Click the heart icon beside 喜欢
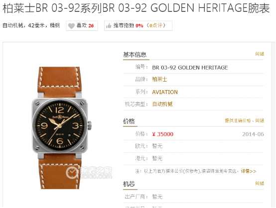Image resolution: width=276 pixels, height=208 pixels. coord(71,26)
